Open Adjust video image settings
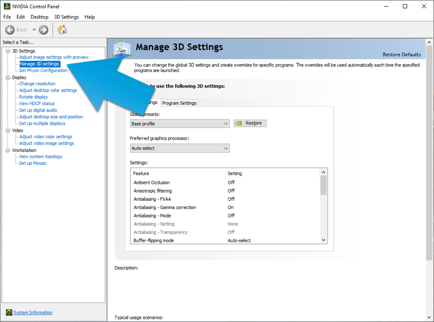The image size is (434, 322). point(47,143)
